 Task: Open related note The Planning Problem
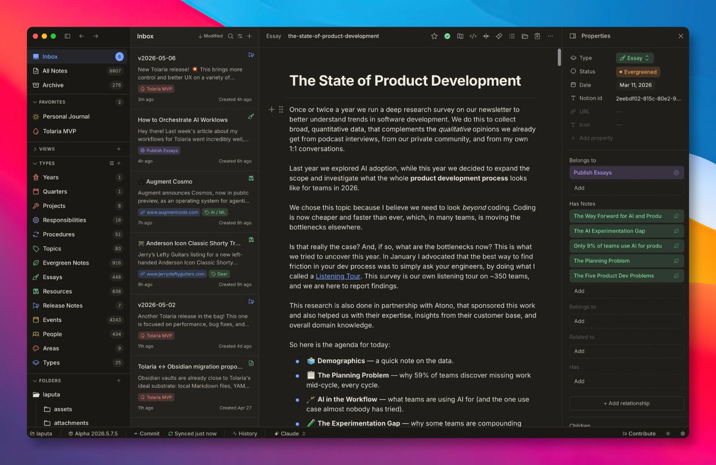[x=626, y=261]
